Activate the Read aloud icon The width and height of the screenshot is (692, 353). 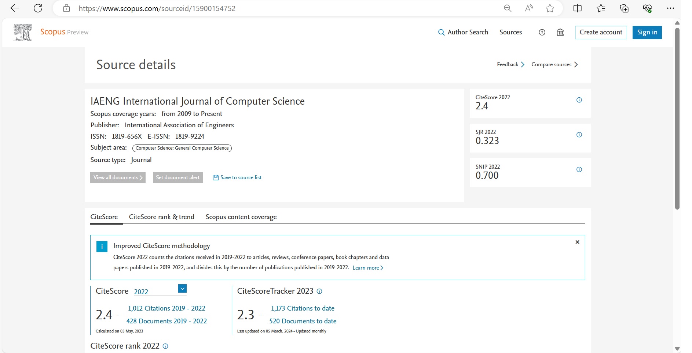[x=529, y=8]
